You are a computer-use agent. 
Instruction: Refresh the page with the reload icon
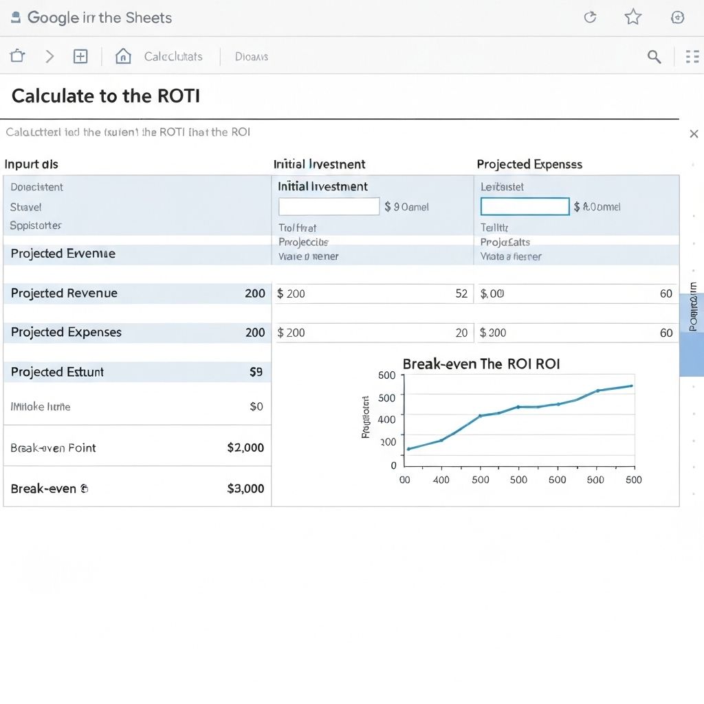pos(590,17)
